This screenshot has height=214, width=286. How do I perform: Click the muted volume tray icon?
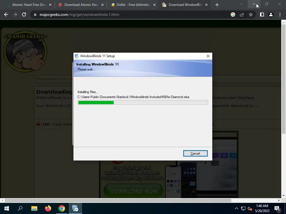coord(250,208)
